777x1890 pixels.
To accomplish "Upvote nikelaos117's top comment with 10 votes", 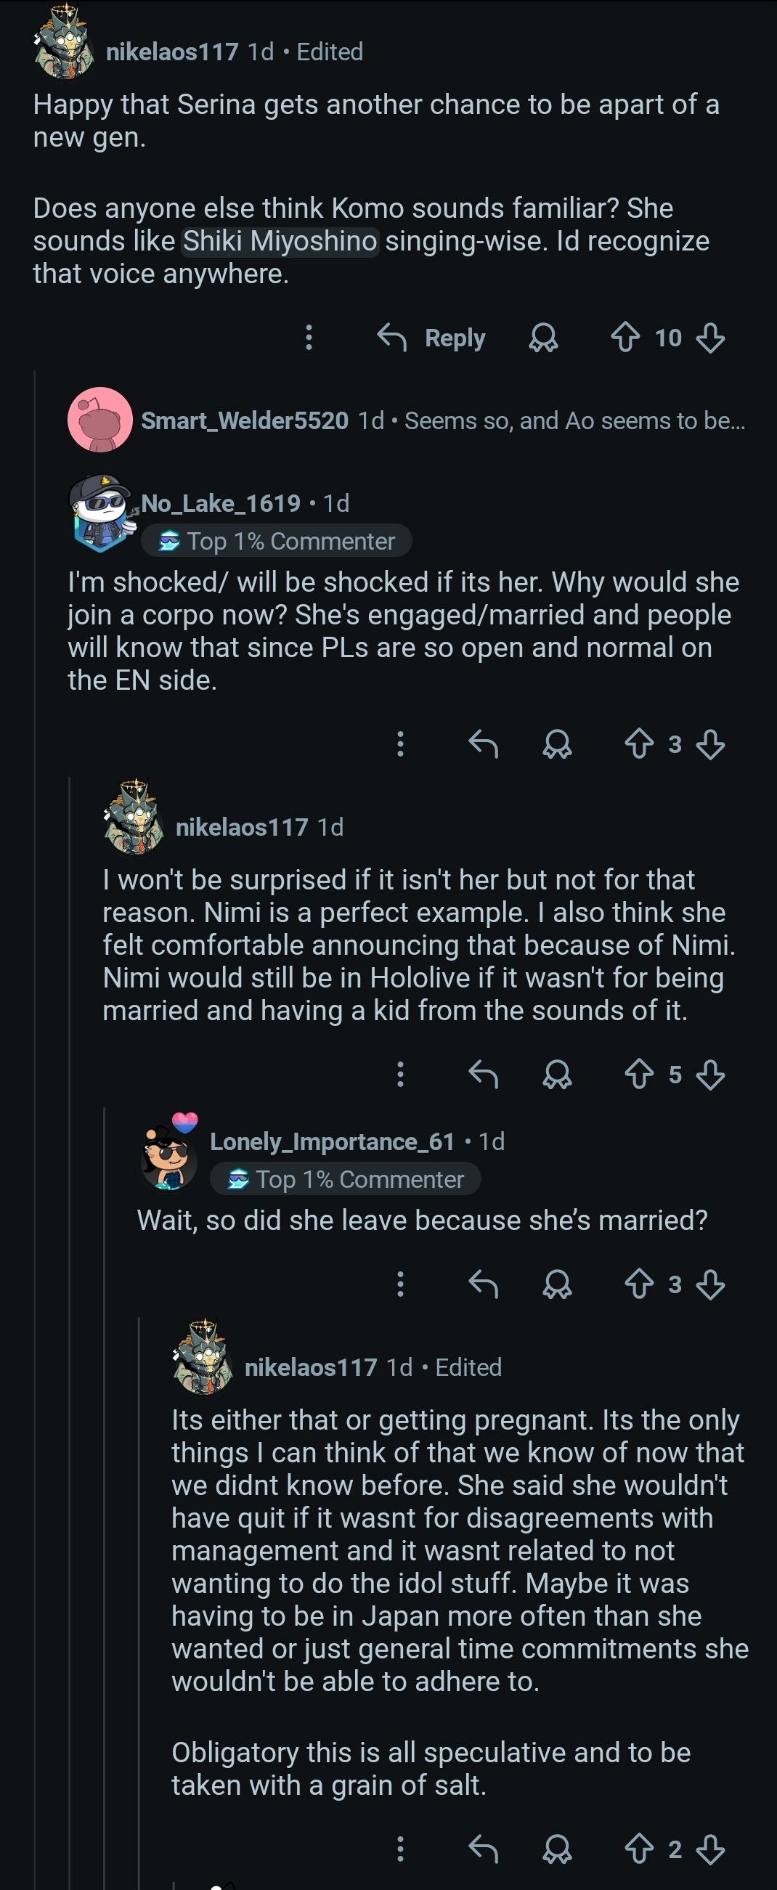I will coord(625,338).
